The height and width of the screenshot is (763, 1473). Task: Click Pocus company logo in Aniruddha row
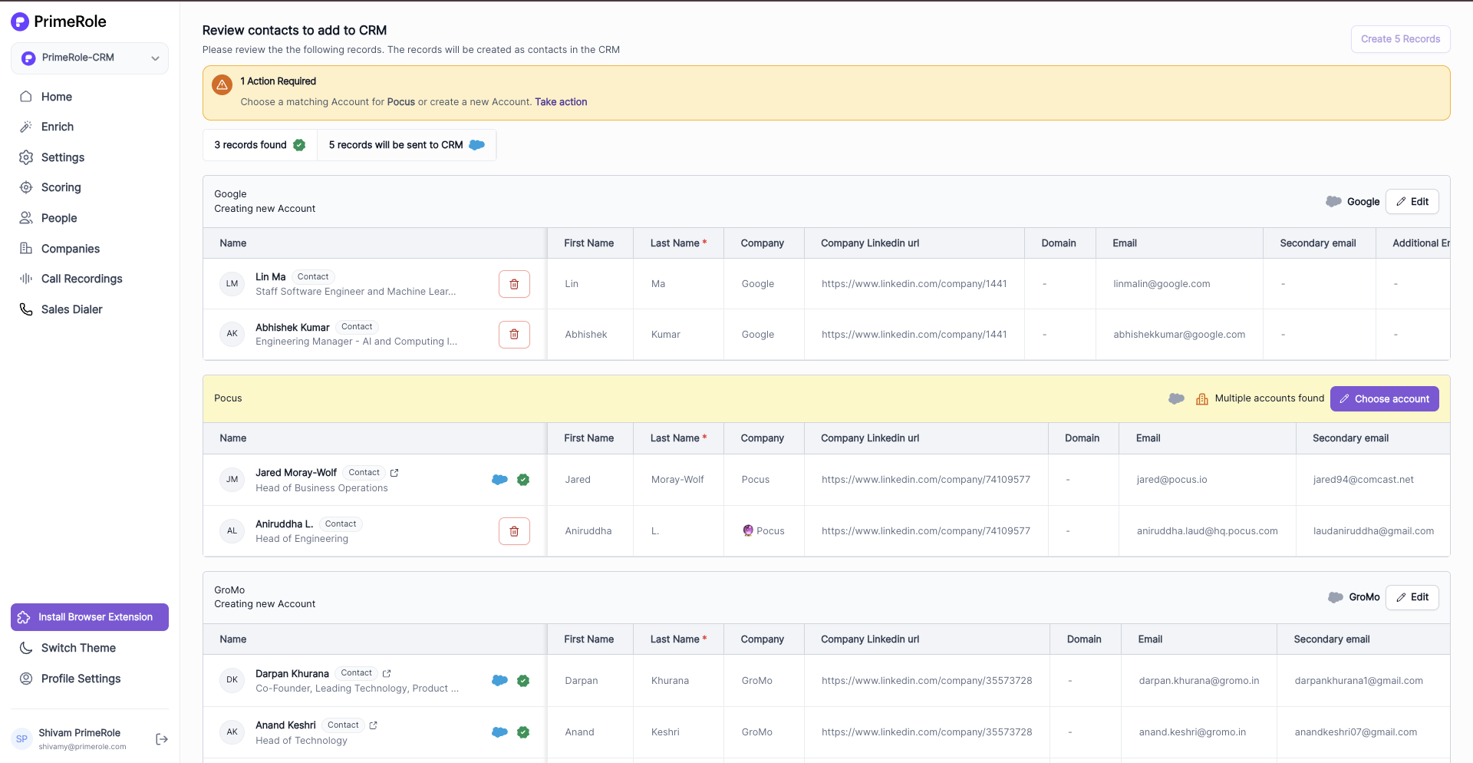748,530
